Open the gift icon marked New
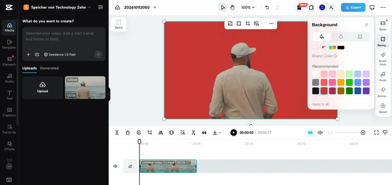The image size is (392, 185). click(x=299, y=8)
